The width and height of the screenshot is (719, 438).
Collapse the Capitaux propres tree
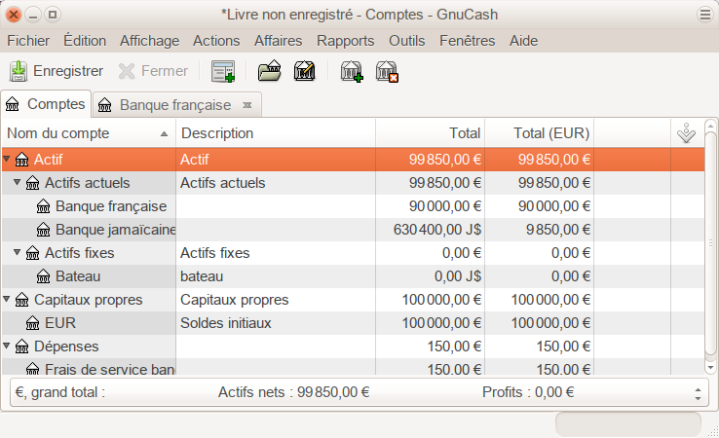pos(8,300)
